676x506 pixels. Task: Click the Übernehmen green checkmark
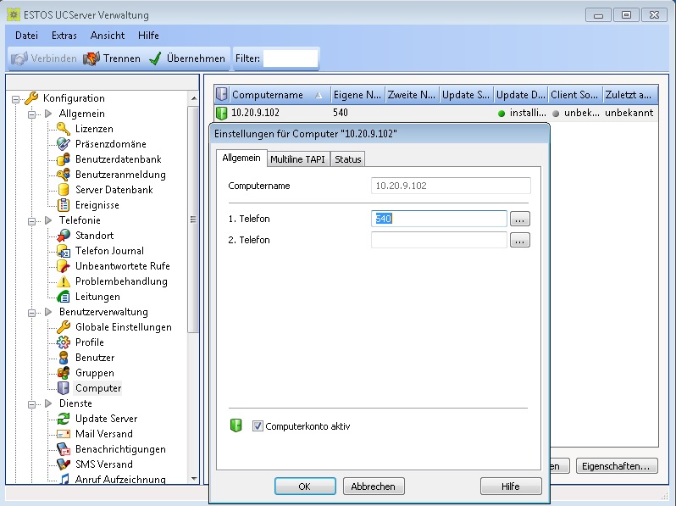155,58
